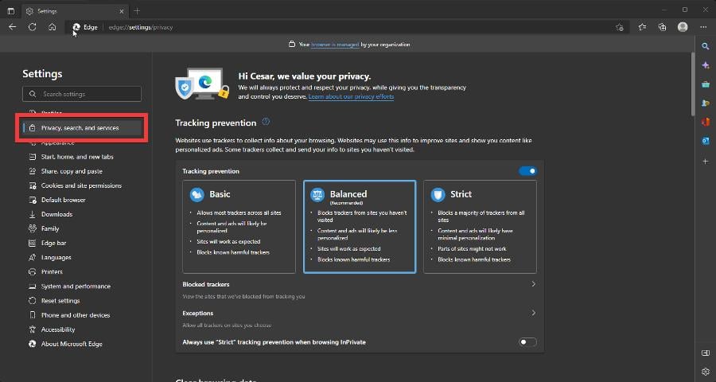Open the sidebar Search icon
Image resolution: width=716 pixels, height=382 pixels.
click(706, 46)
